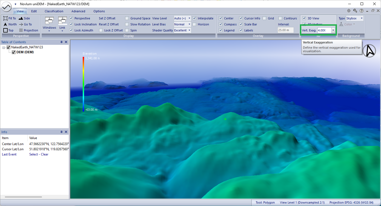Click the elevation color legend bar
Screen dimensions: 381x206
84,84
